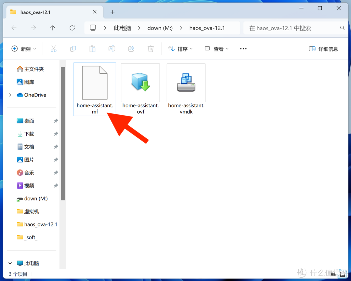Collapse the 此电脑 tree node

click(10, 263)
